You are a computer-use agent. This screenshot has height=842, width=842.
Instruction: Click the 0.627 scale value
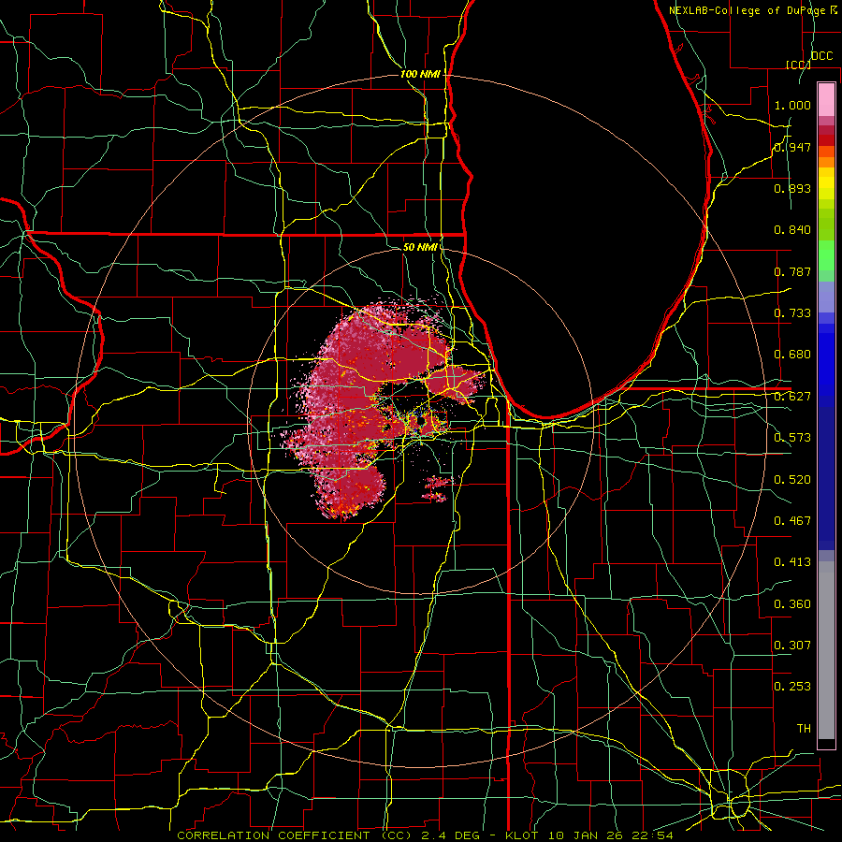click(x=792, y=397)
